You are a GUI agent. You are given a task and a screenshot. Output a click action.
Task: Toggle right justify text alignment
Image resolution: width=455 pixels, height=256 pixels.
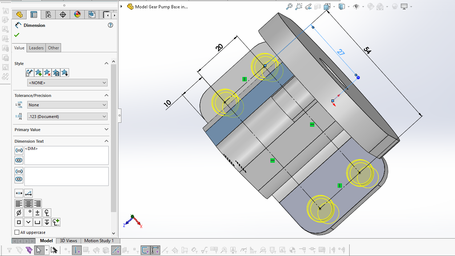click(x=37, y=203)
